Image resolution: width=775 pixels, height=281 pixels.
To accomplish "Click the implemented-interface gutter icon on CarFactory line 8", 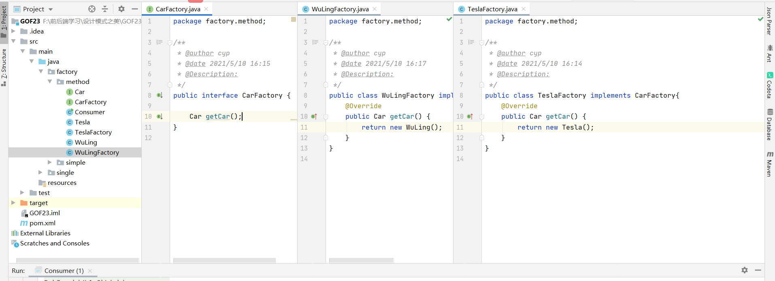I will 160,95.
